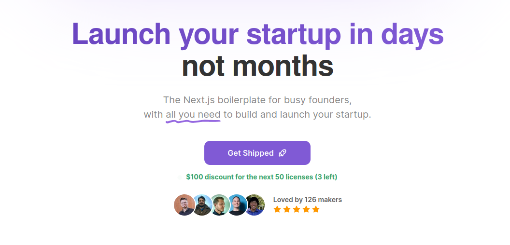The height and width of the screenshot is (245, 510).
Task: Click the faint dot icon before the discount text
Action: click(x=180, y=177)
